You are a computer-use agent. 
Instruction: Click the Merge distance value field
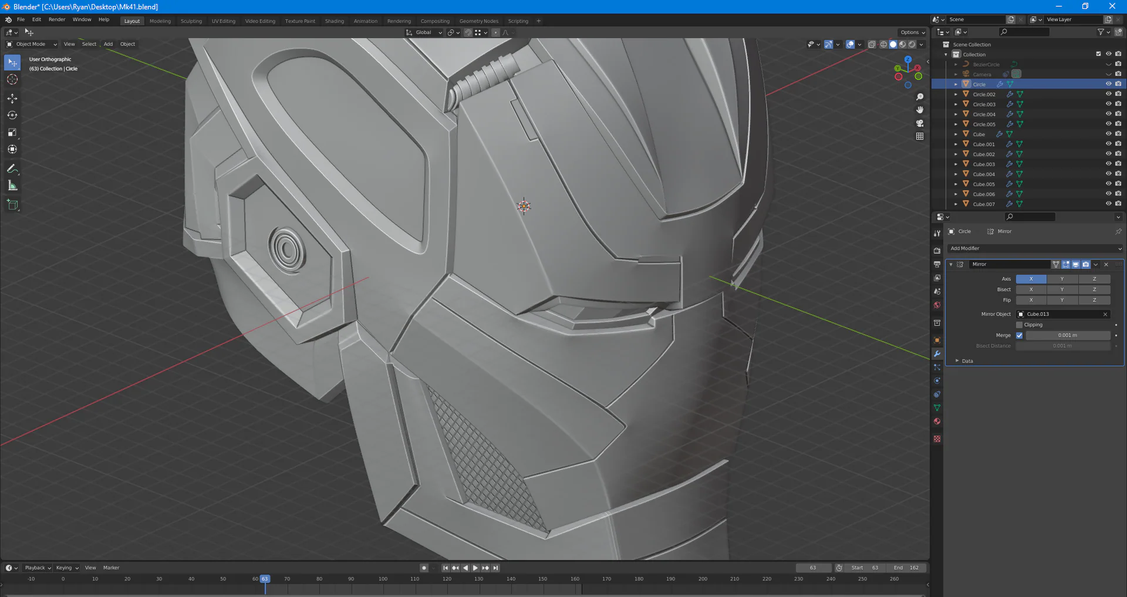click(x=1067, y=335)
